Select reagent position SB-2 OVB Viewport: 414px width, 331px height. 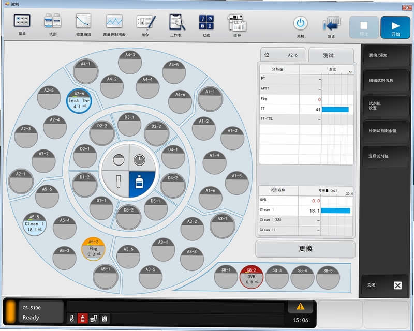[x=251, y=277]
